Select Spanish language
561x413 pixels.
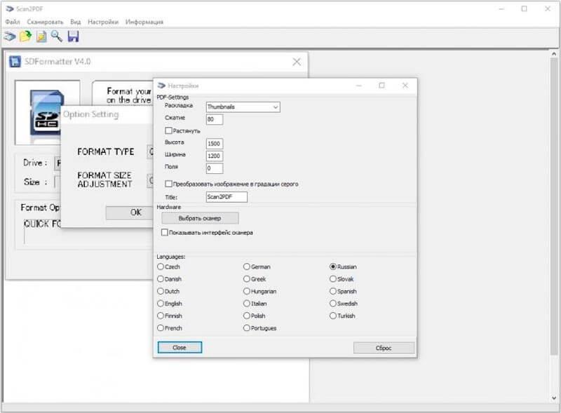click(333, 291)
